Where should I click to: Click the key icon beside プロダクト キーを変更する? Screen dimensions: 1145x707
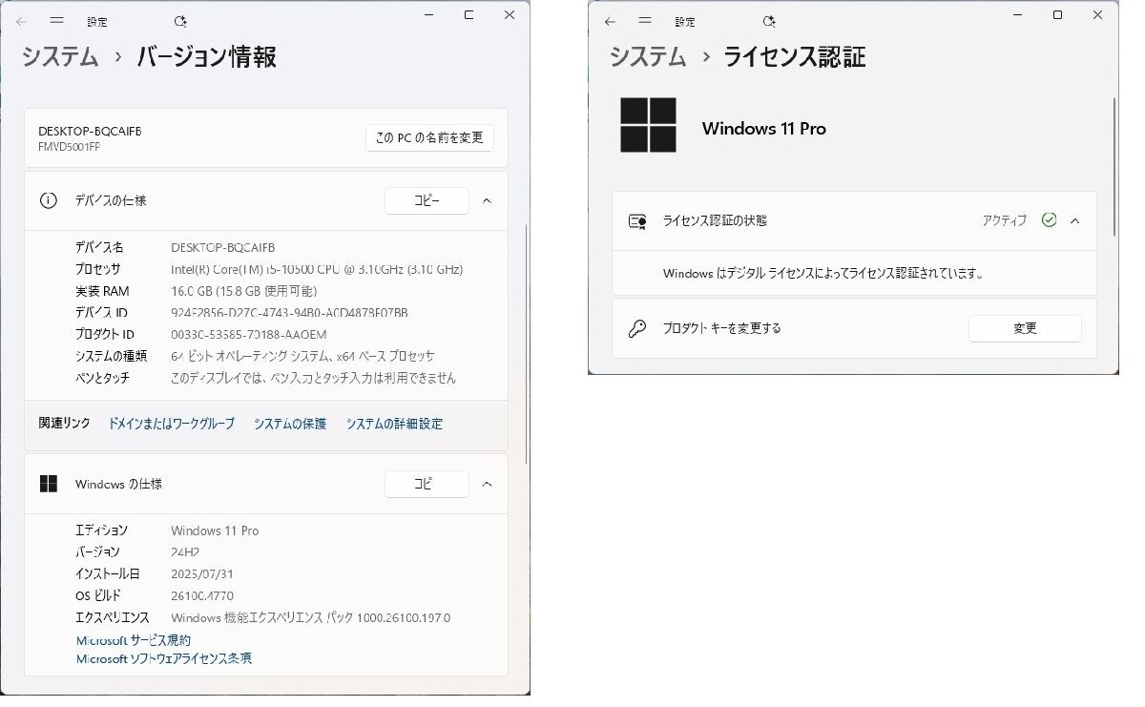(x=637, y=328)
